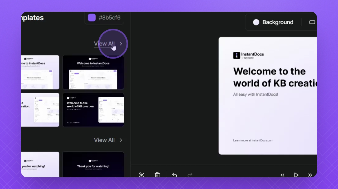Pick the dark Thank you for watching template
The width and height of the screenshot is (338, 189).
pos(93,164)
